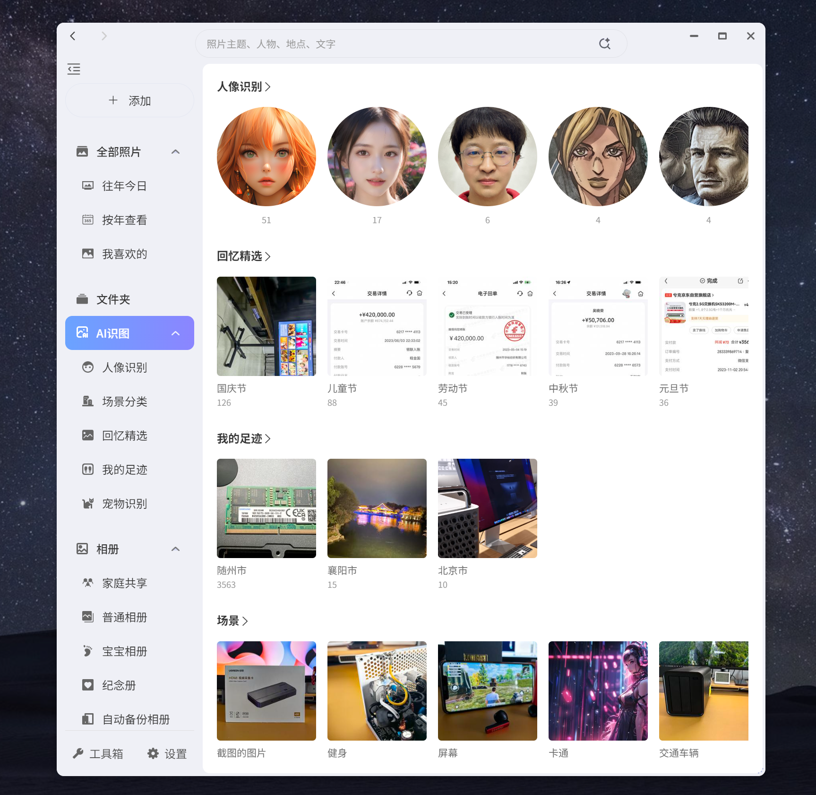Click the AI search icon in search bar
This screenshot has width=816, height=795.
(x=604, y=44)
